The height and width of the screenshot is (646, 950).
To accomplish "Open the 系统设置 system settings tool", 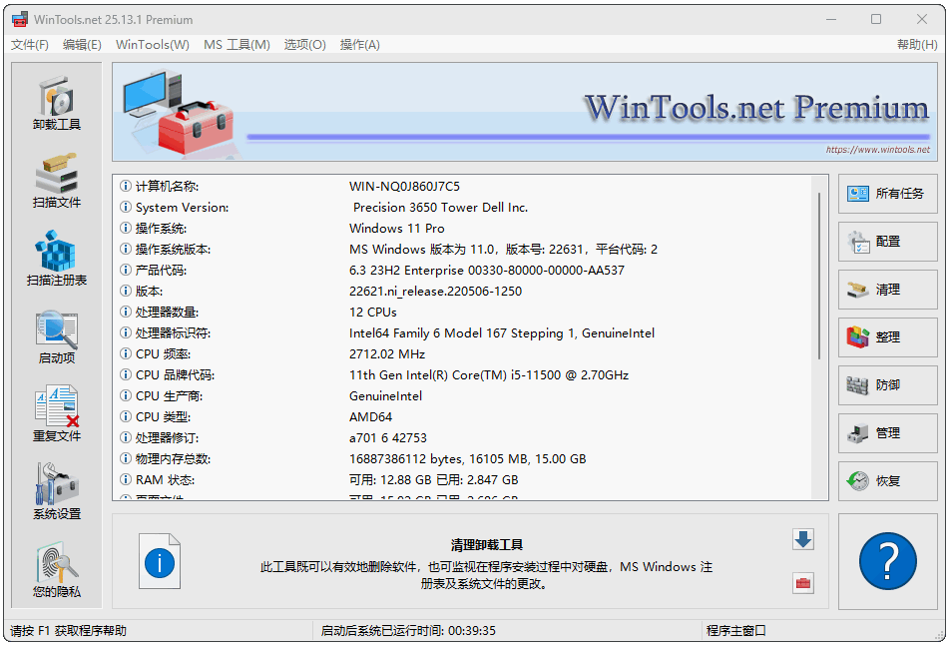I will tap(57, 493).
